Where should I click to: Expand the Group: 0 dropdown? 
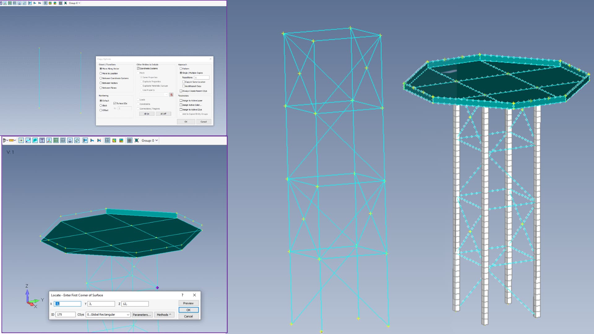[150, 140]
